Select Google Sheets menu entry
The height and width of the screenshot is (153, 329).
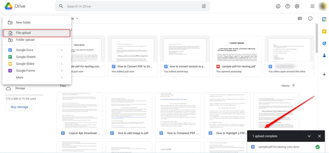[x=37, y=57]
